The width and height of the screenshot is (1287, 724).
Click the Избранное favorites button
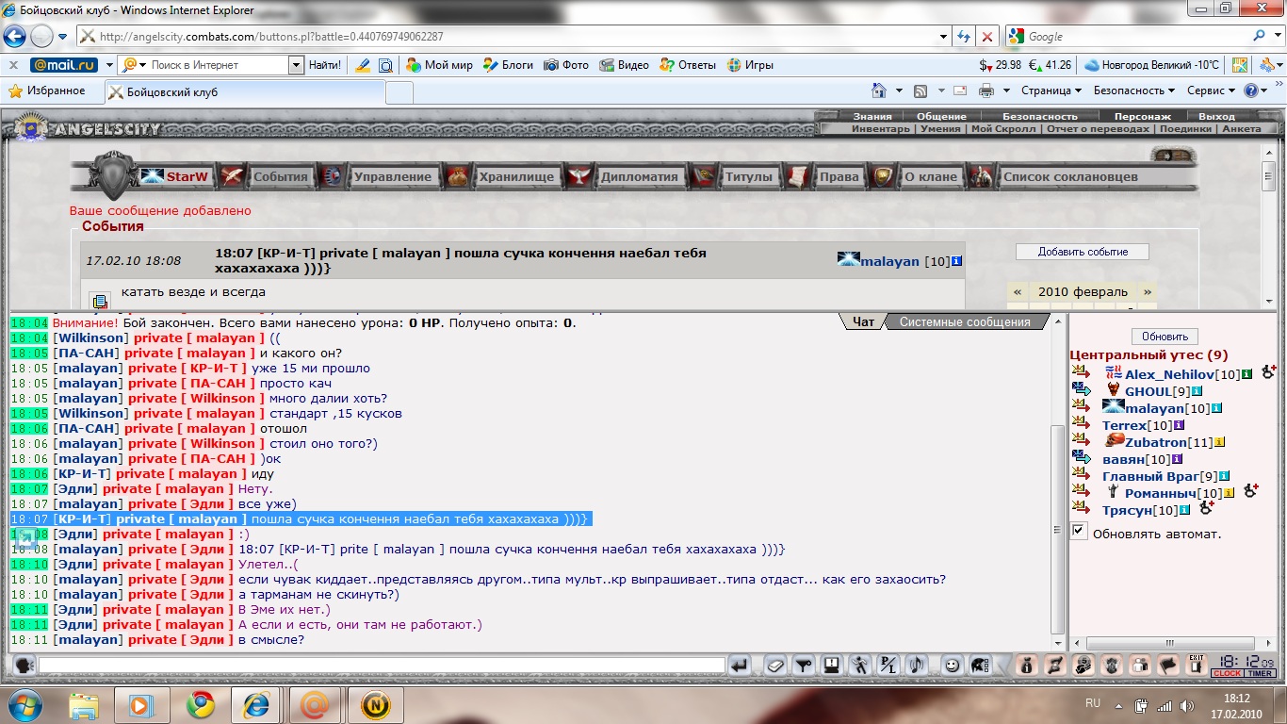[47, 90]
